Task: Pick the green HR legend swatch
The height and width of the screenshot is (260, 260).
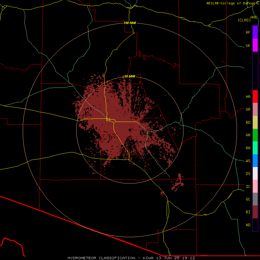Action: coord(255,135)
